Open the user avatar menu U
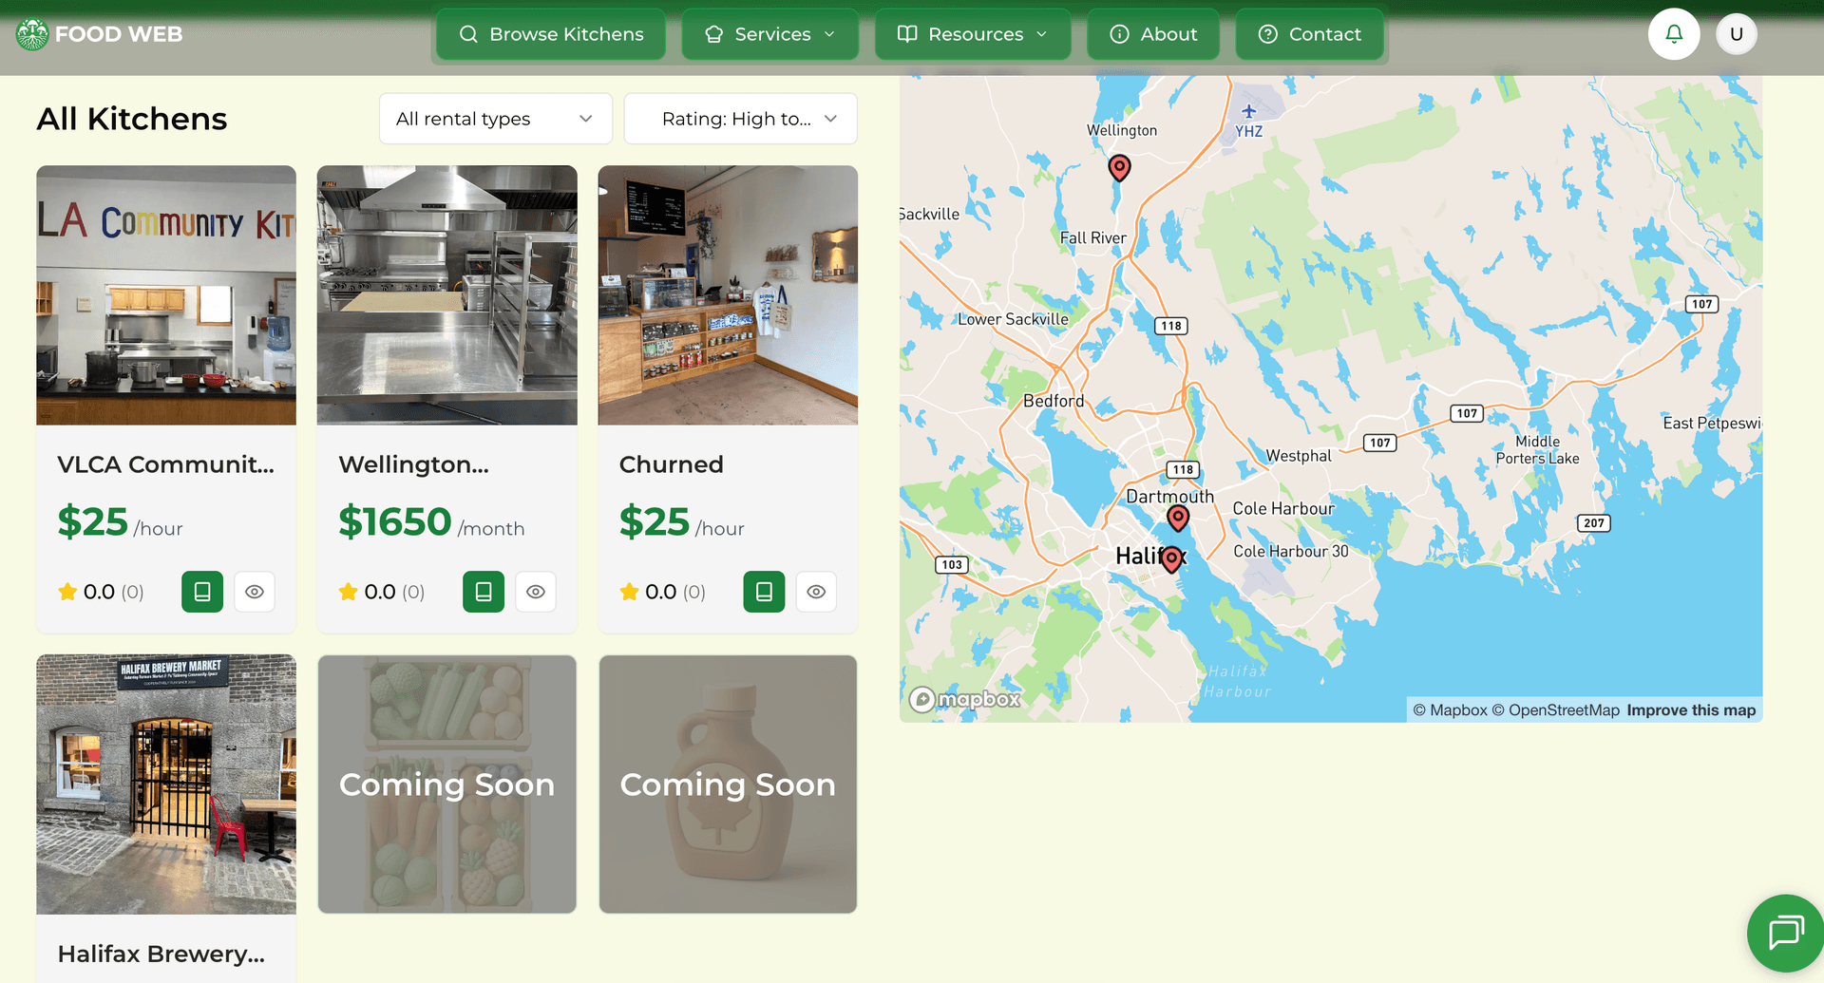The image size is (1824, 983). pyautogui.click(x=1737, y=34)
